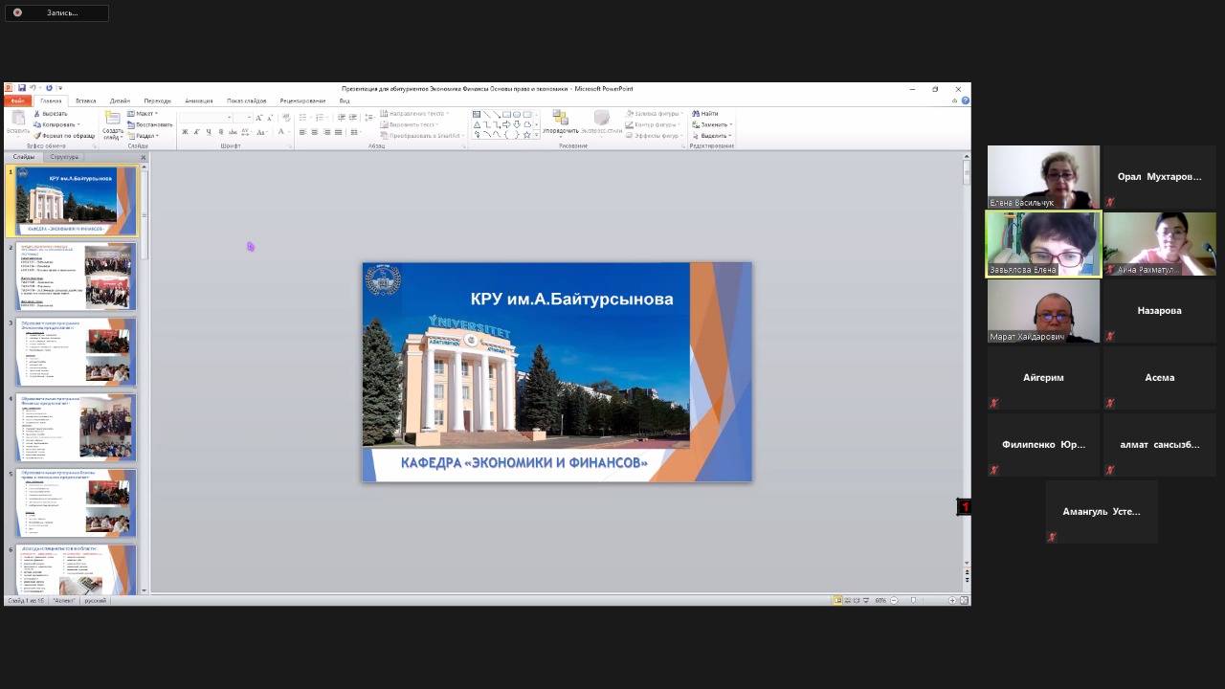1225x689 pixels.
Task: Open the Макет layout dropdown
Action: 143,113
